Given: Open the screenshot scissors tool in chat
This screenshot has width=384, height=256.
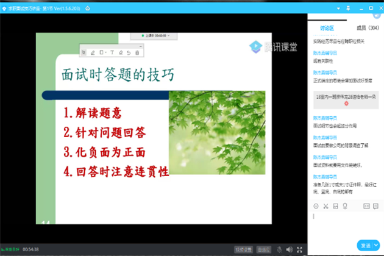Looking at the screenshot, I should (325, 205).
